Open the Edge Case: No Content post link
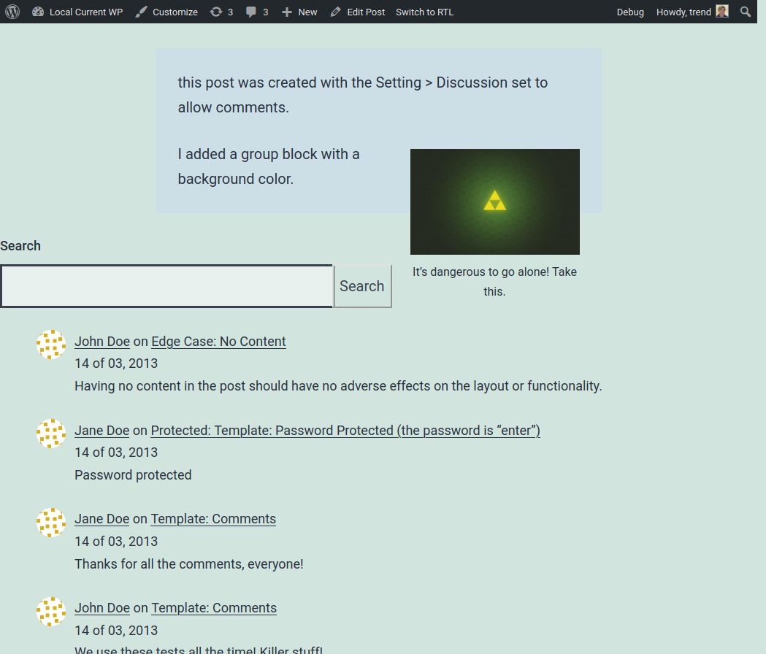766x654 pixels. point(218,341)
